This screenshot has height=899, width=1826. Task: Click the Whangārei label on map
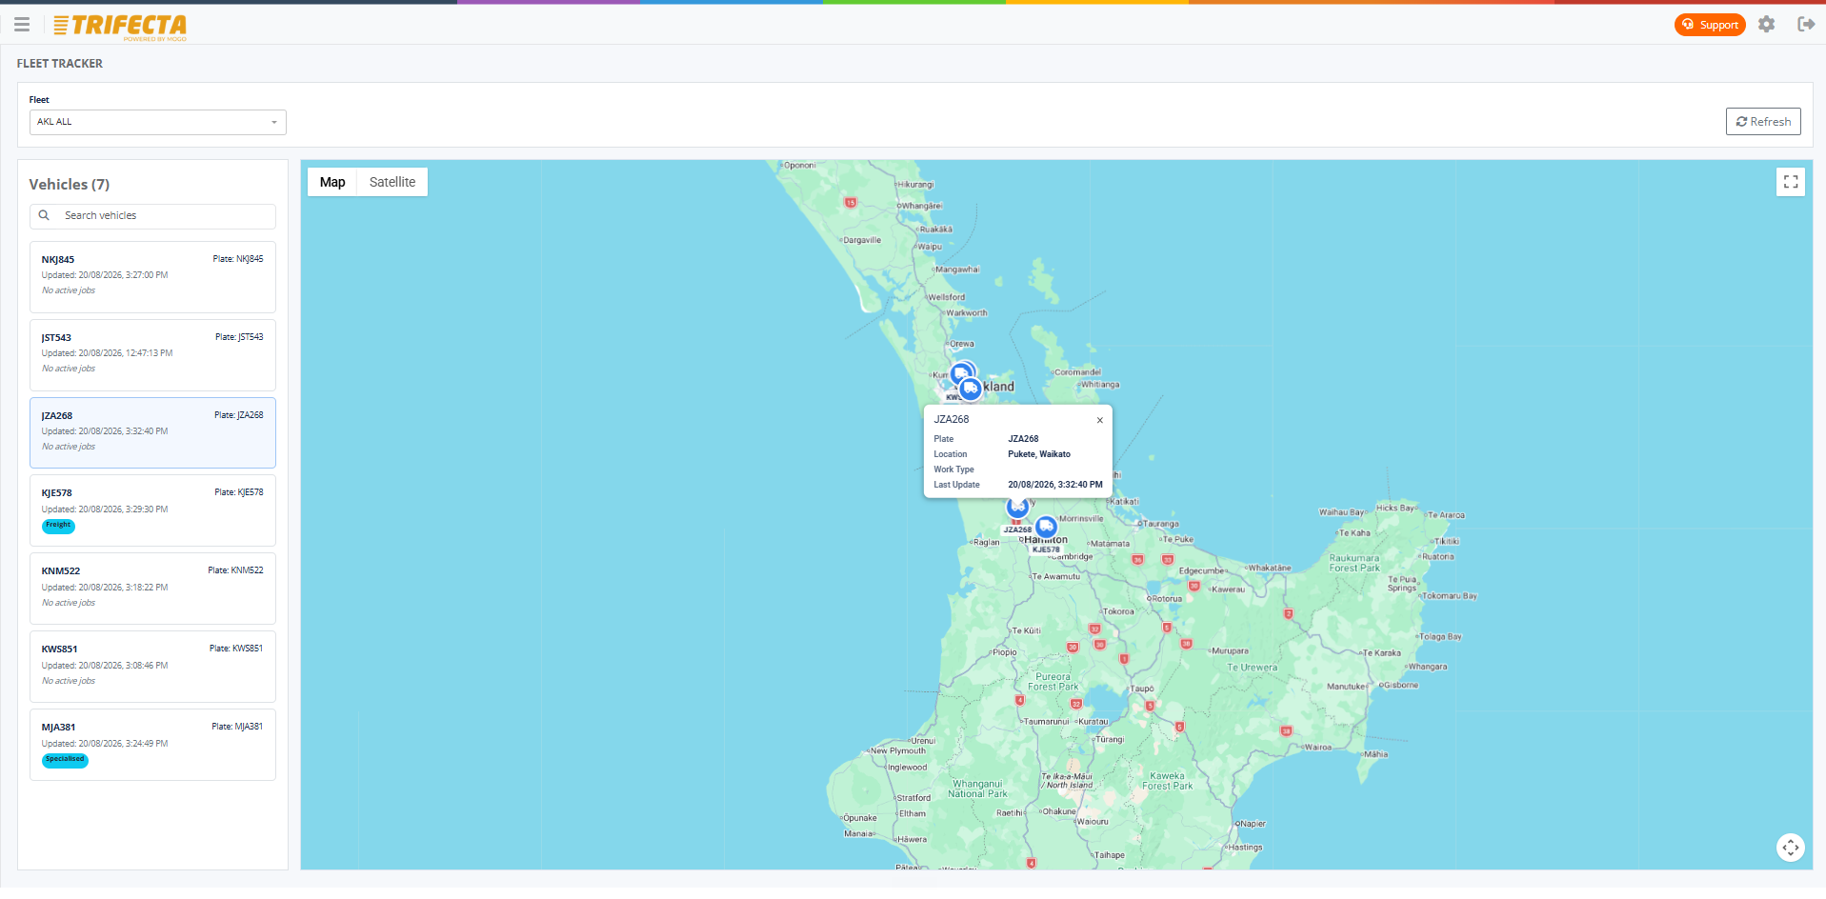click(x=922, y=206)
